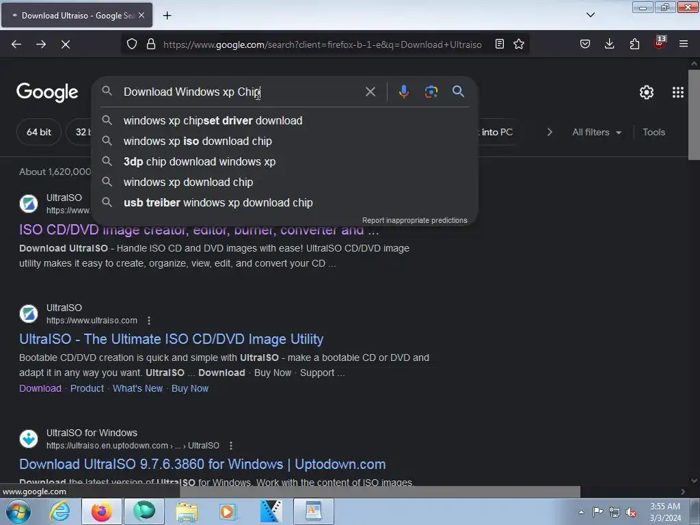Show hidden system tray icons
This screenshot has width=700, height=525.
pos(581,512)
